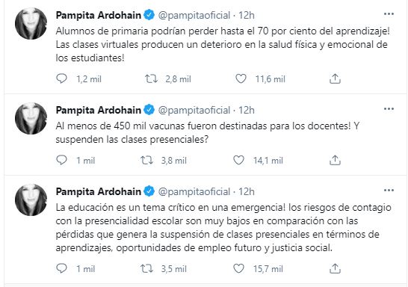Like the tweet with 15,7 mil likes
Screen dimensions: 408x287
[238, 268]
